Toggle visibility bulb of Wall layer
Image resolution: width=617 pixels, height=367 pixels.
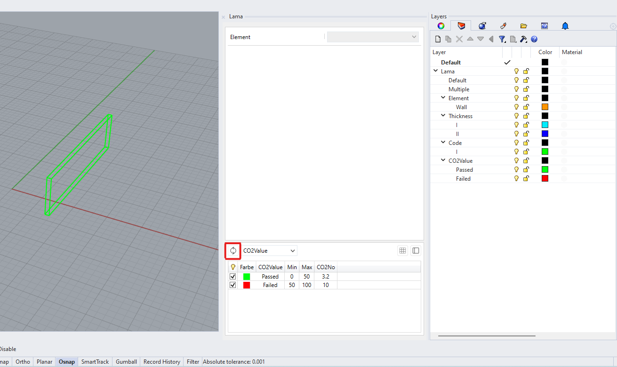[x=516, y=107]
